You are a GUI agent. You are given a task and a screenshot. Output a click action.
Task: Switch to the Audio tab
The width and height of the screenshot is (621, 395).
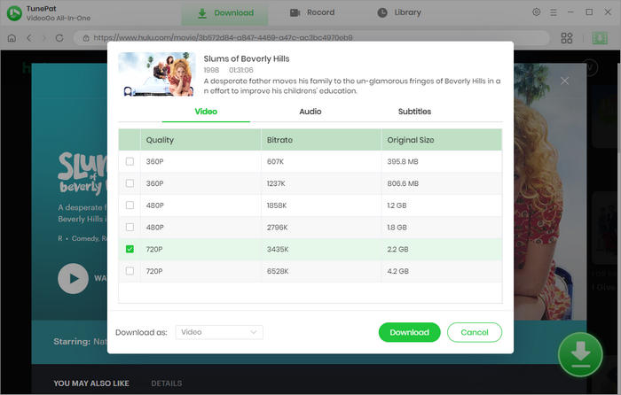tap(310, 112)
